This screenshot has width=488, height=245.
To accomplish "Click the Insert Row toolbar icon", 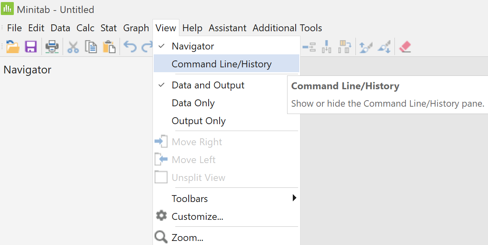I will [309, 47].
